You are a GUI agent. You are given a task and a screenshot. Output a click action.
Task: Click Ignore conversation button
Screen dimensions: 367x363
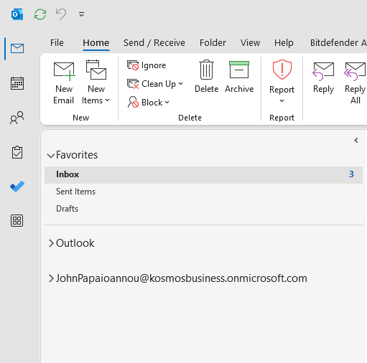147,65
